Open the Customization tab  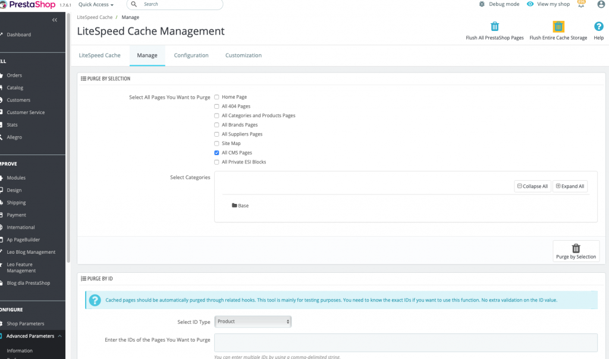point(243,55)
